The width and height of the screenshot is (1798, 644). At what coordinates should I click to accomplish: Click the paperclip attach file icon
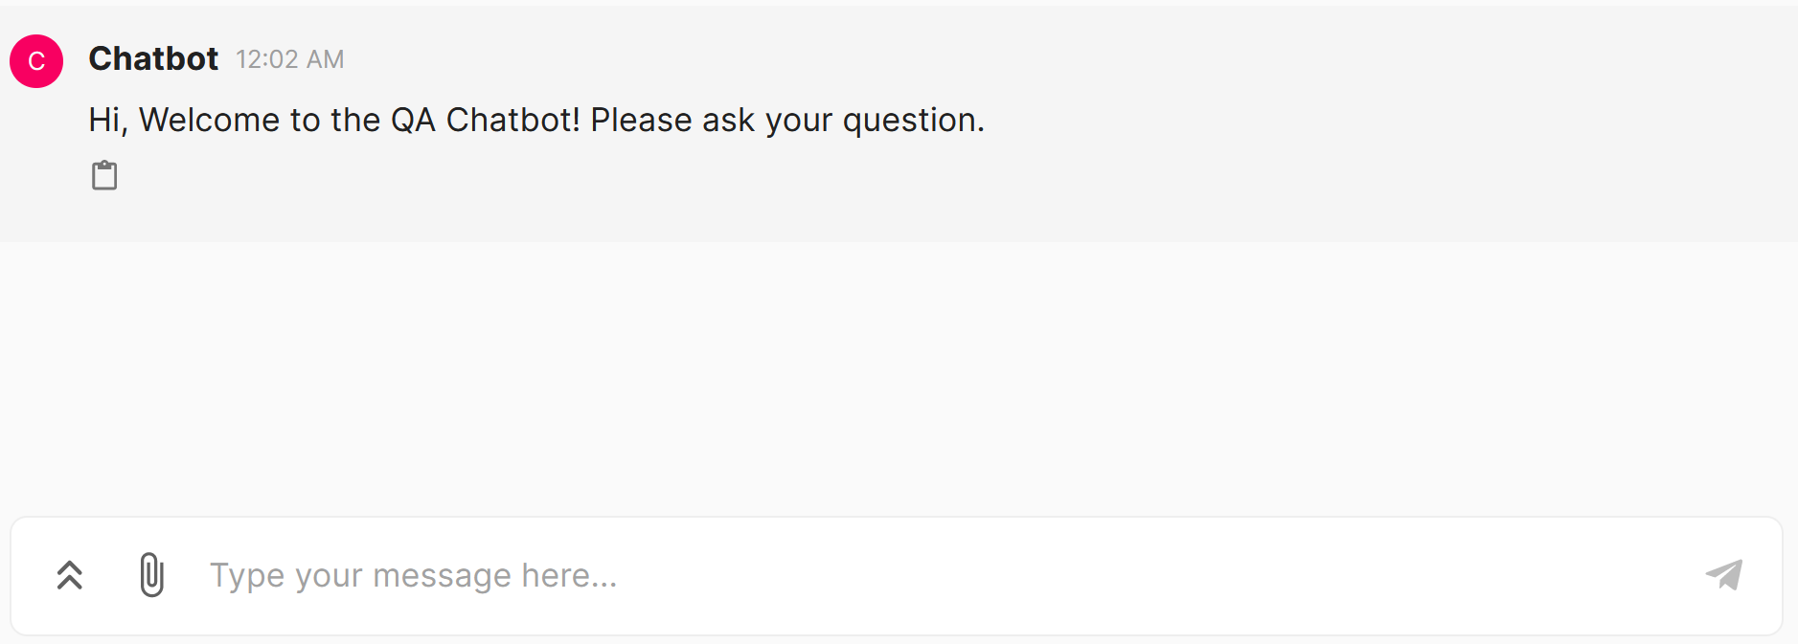(151, 575)
